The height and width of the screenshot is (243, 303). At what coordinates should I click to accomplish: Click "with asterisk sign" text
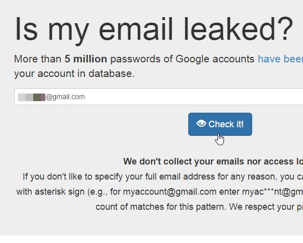50,192
